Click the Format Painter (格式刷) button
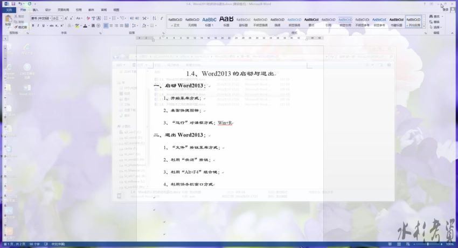The height and width of the screenshot is (248, 458). (20, 27)
